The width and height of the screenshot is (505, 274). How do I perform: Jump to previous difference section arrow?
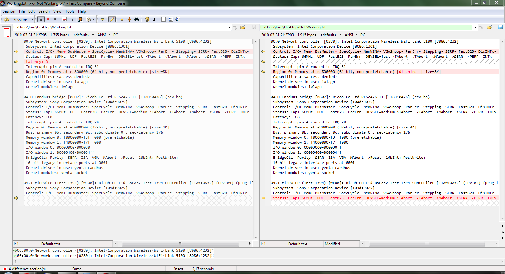[x=129, y=19]
